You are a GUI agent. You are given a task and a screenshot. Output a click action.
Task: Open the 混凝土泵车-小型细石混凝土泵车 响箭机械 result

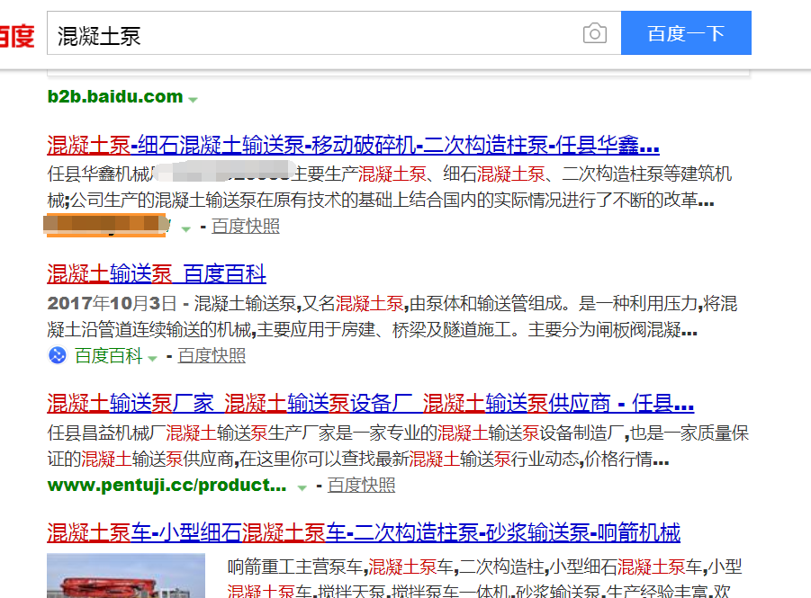(x=364, y=533)
